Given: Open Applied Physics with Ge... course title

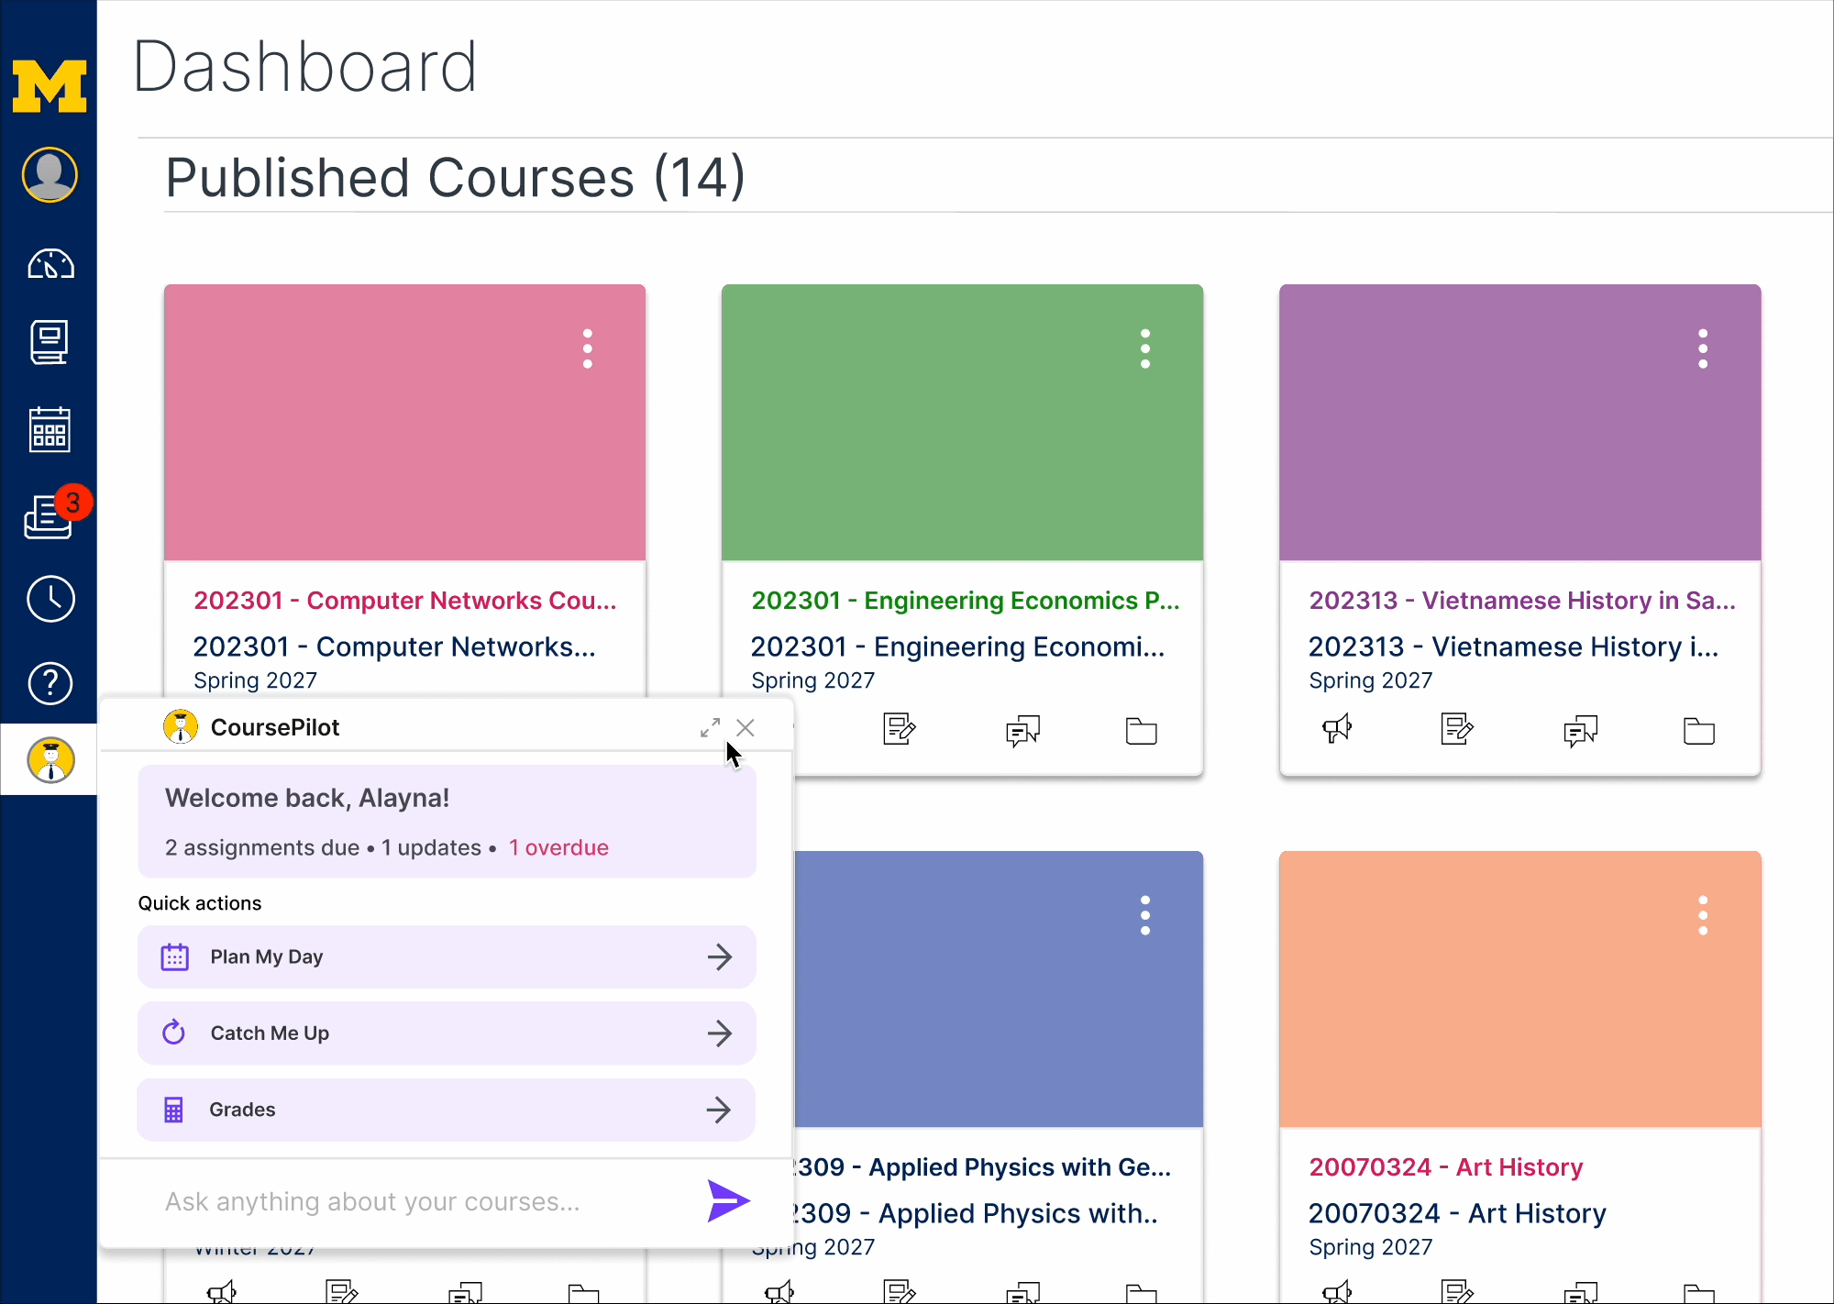Looking at the screenshot, I should click(983, 1167).
